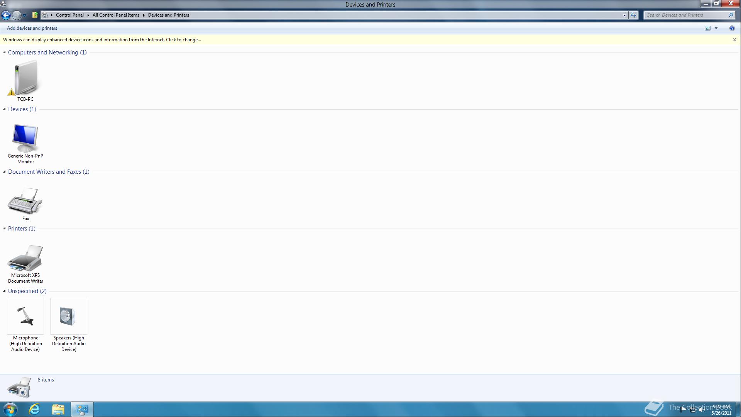
Task: Select the TCB-PC computer icon
Action: pos(25,80)
